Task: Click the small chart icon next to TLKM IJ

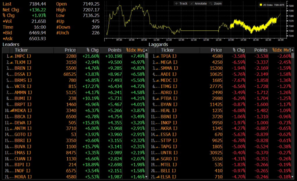Action: (x=12, y=62)
